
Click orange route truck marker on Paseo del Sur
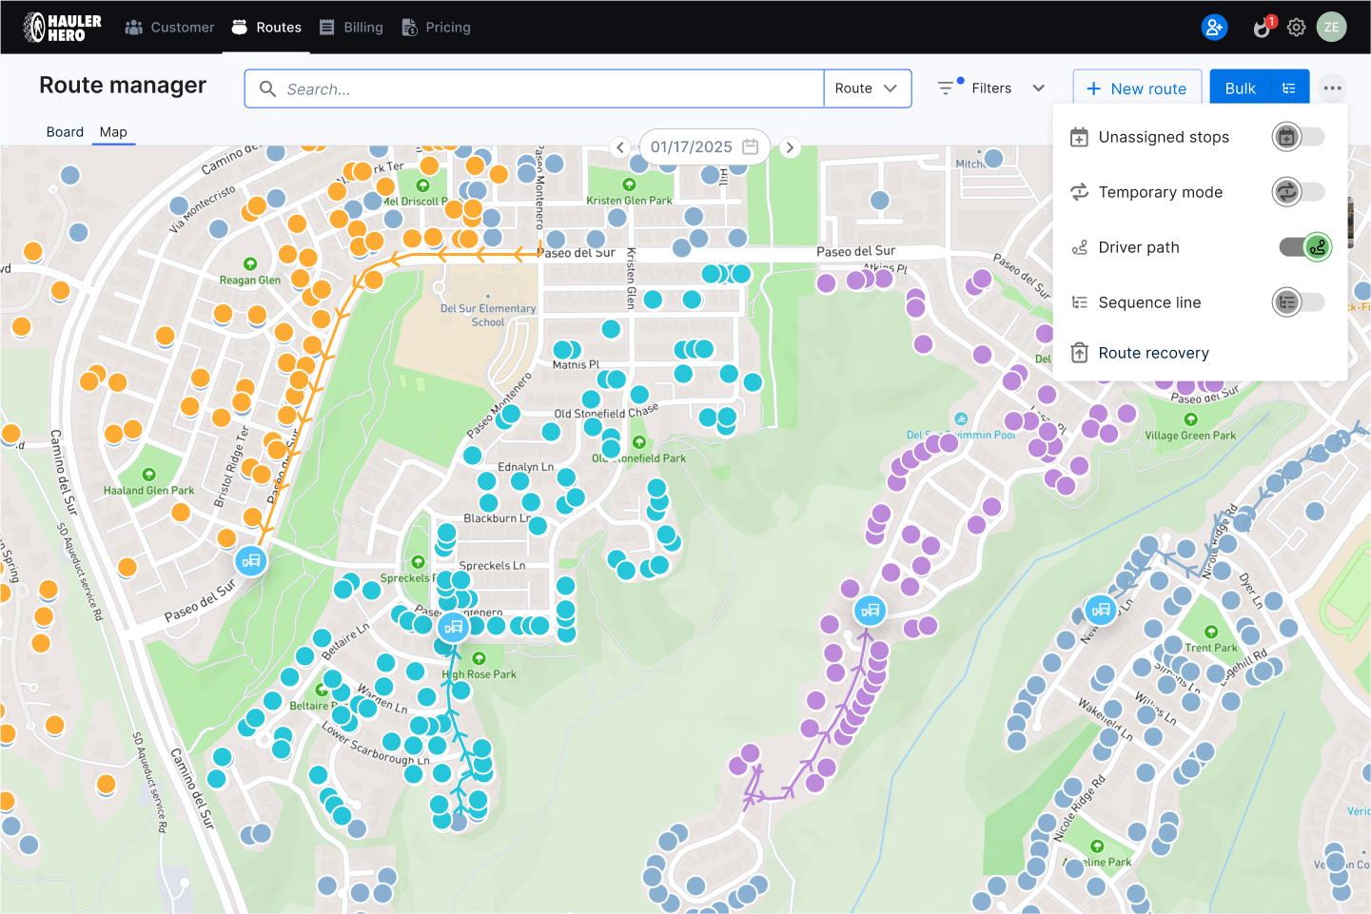click(x=251, y=561)
